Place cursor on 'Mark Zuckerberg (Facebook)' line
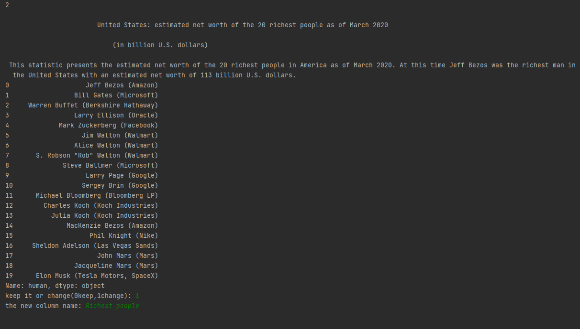 coord(108,125)
